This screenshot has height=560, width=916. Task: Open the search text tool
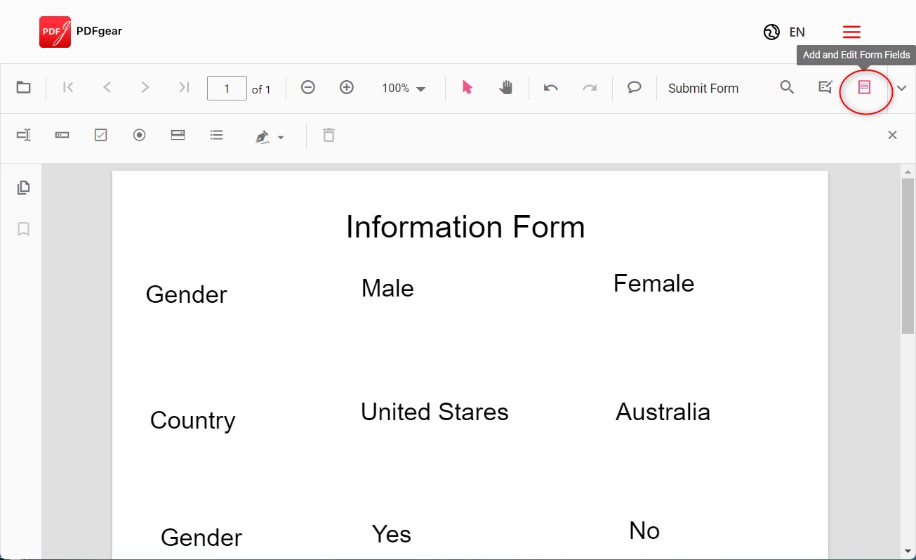pos(787,87)
